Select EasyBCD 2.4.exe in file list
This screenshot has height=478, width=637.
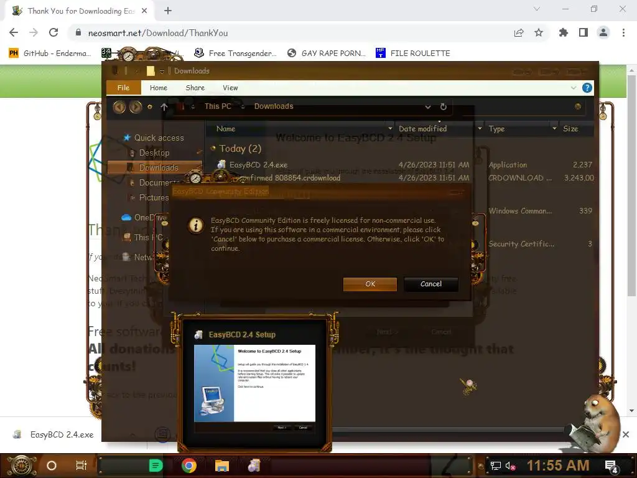[x=258, y=164]
